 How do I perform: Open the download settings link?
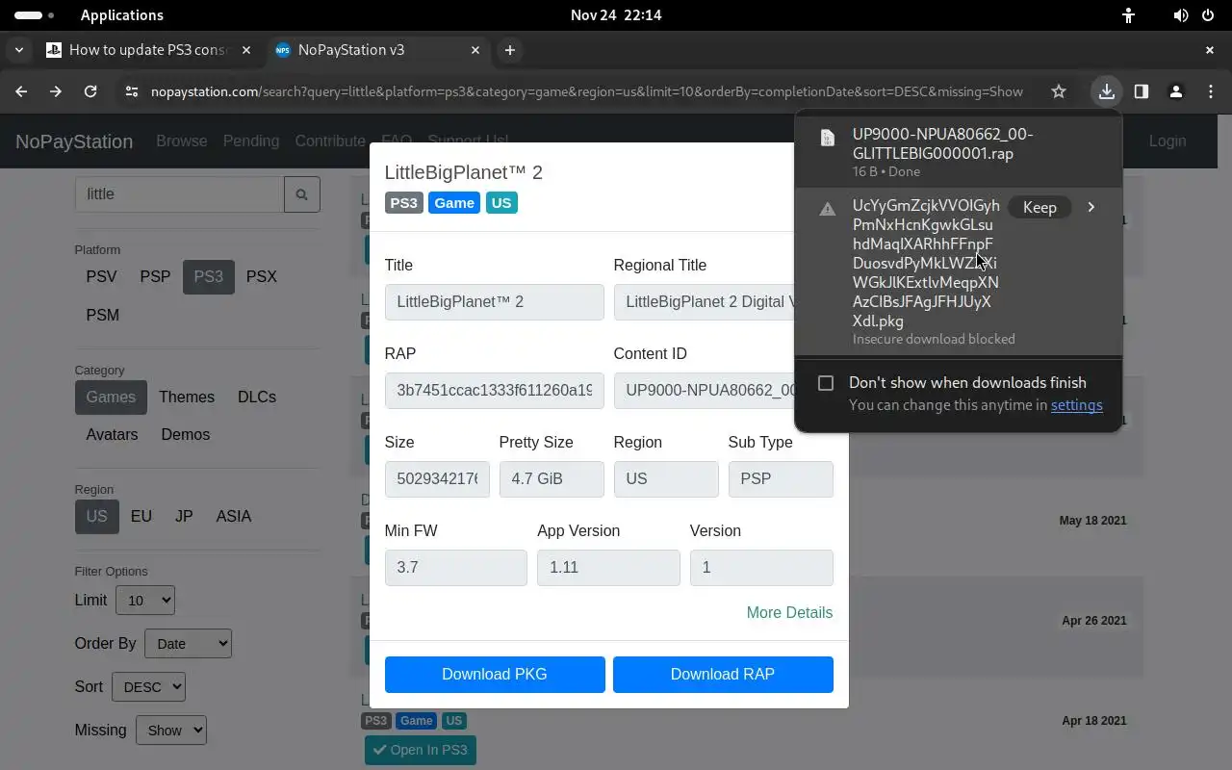tap(1076, 405)
